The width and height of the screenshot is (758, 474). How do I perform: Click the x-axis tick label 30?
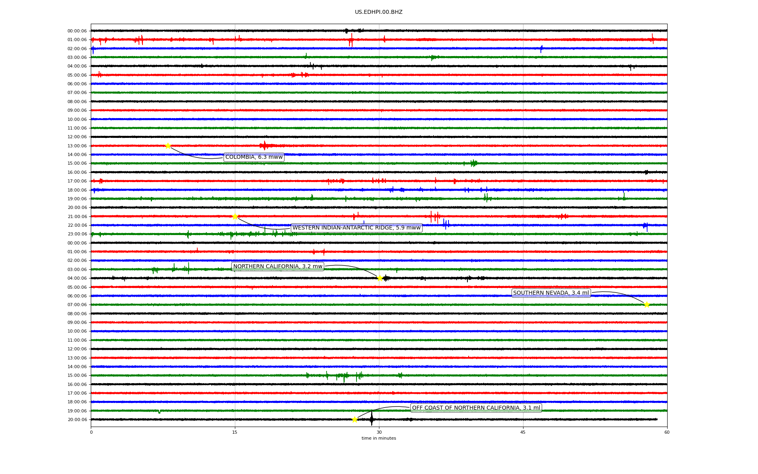click(x=379, y=432)
